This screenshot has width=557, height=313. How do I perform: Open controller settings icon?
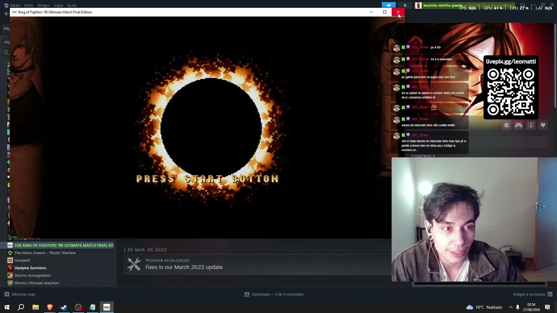coord(519,126)
